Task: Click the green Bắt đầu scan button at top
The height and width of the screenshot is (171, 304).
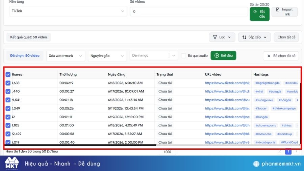Action: 259,14
